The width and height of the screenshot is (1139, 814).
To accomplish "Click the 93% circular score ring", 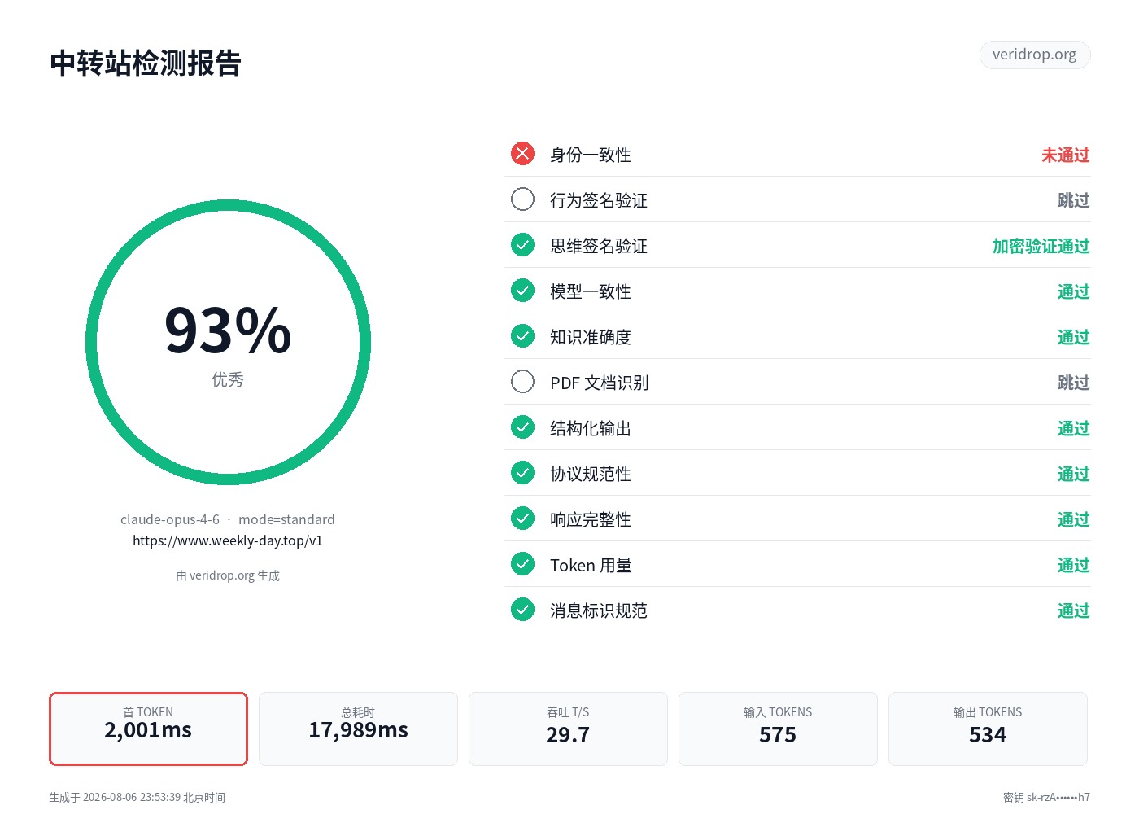I will pos(228,343).
